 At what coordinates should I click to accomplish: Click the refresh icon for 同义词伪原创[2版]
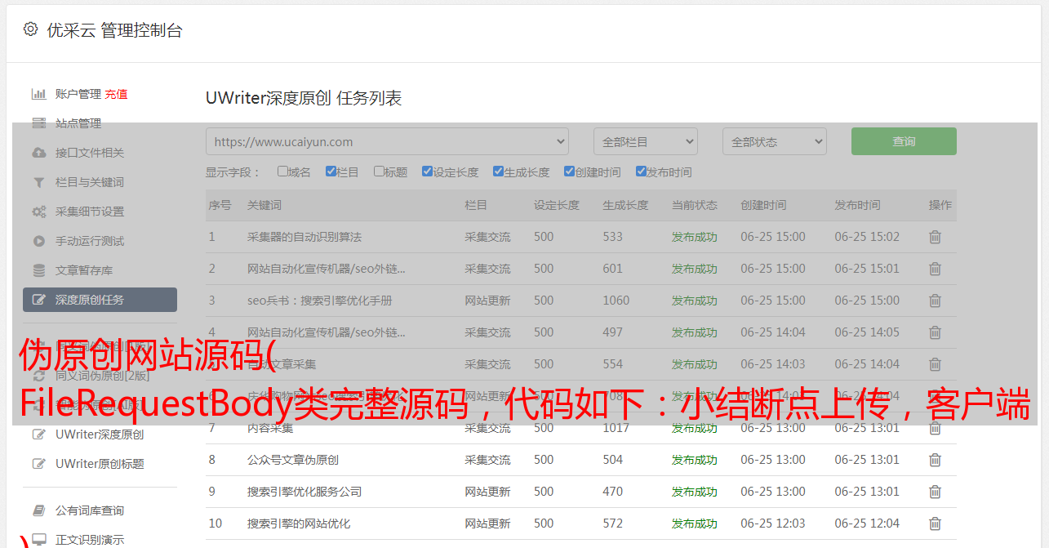click(38, 376)
